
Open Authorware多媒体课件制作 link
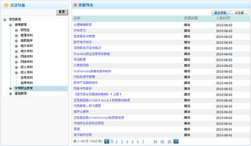click(x=92, y=71)
